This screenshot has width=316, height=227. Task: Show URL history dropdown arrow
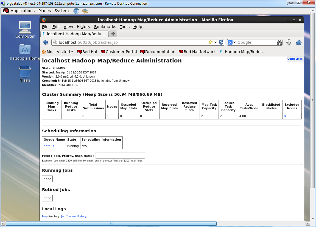point(216,42)
